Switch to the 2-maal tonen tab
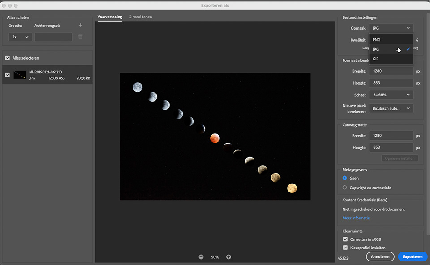 140,17
